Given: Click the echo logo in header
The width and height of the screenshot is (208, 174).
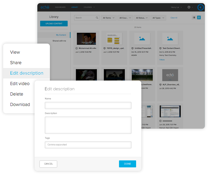Looking at the screenshot, I should [x=45, y=7].
